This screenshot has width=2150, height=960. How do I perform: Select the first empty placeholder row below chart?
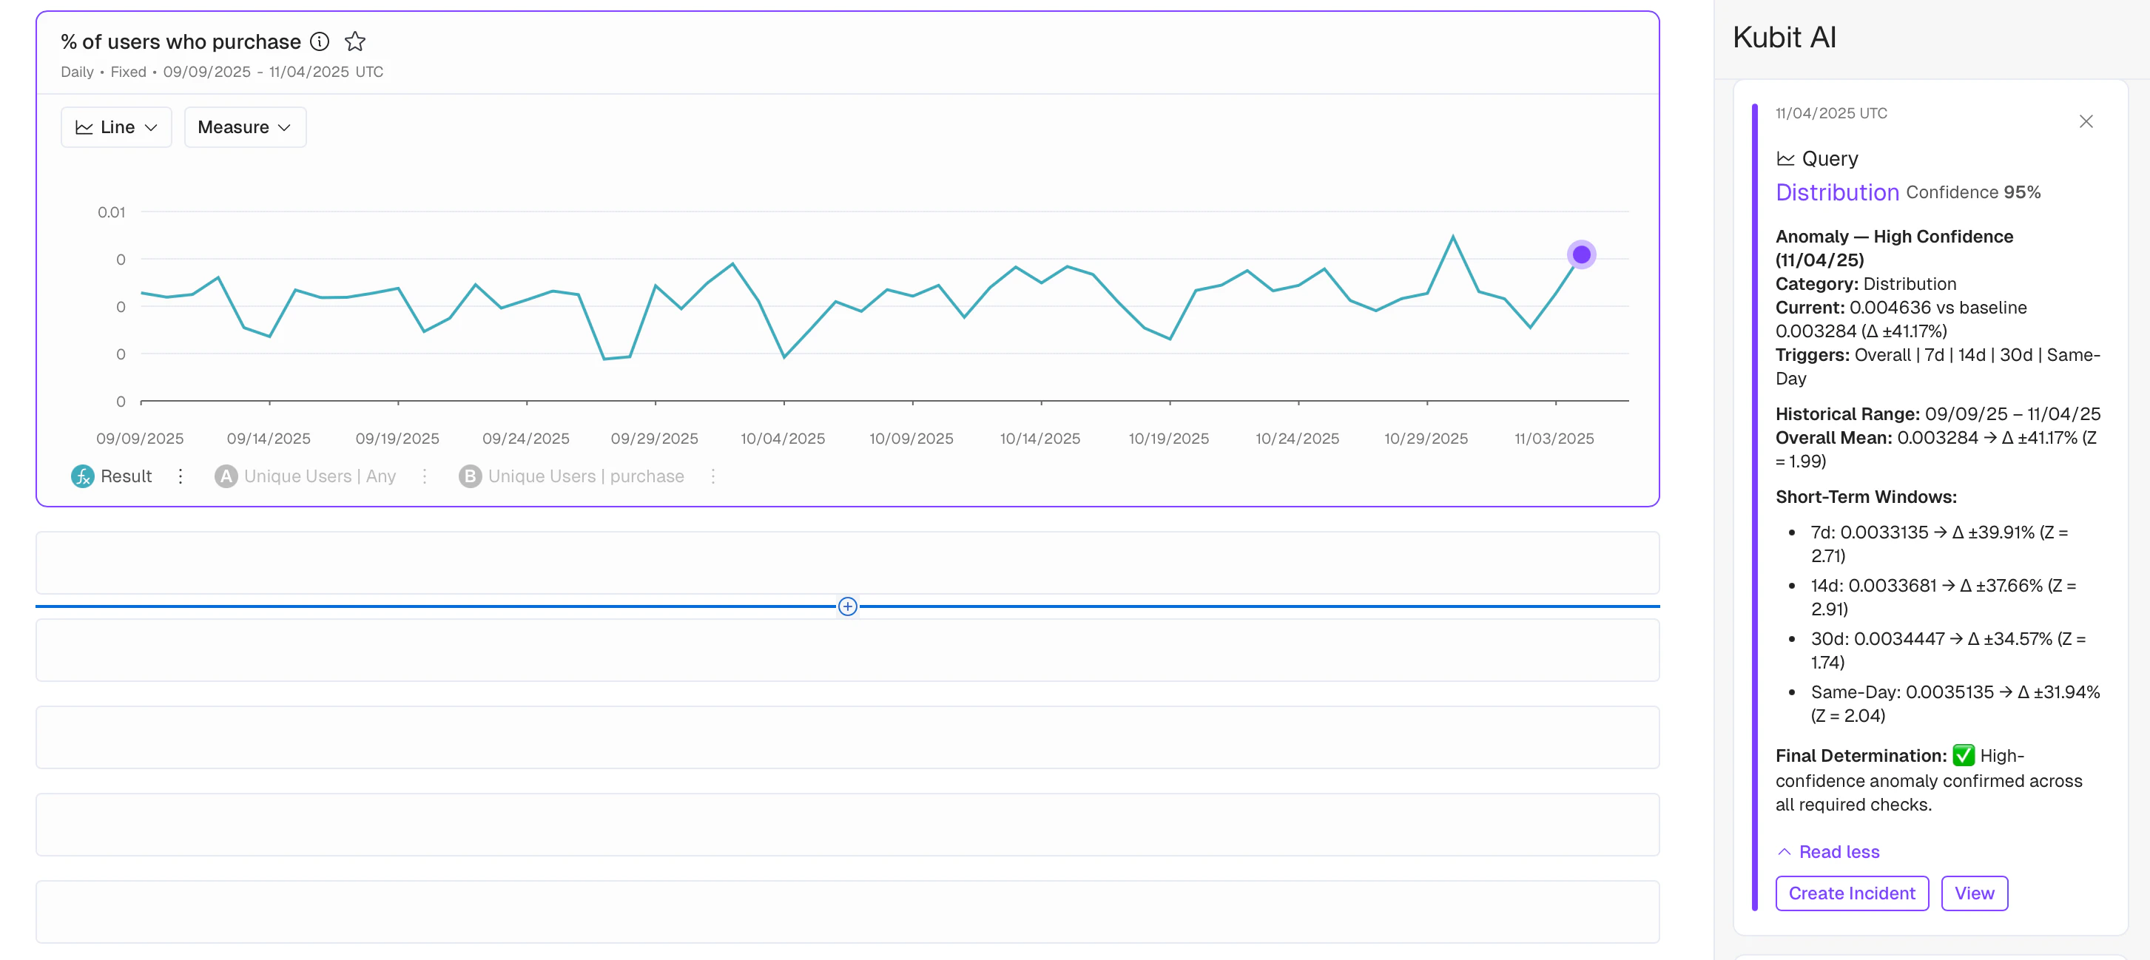pyautogui.click(x=847, y=563)
